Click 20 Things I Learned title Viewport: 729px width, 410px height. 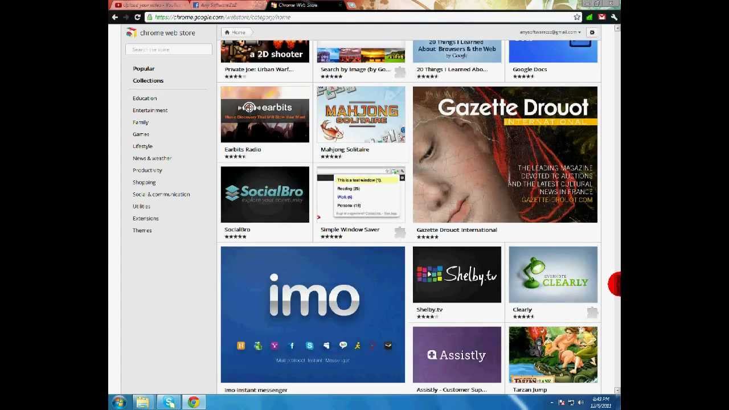click(452, 69)
